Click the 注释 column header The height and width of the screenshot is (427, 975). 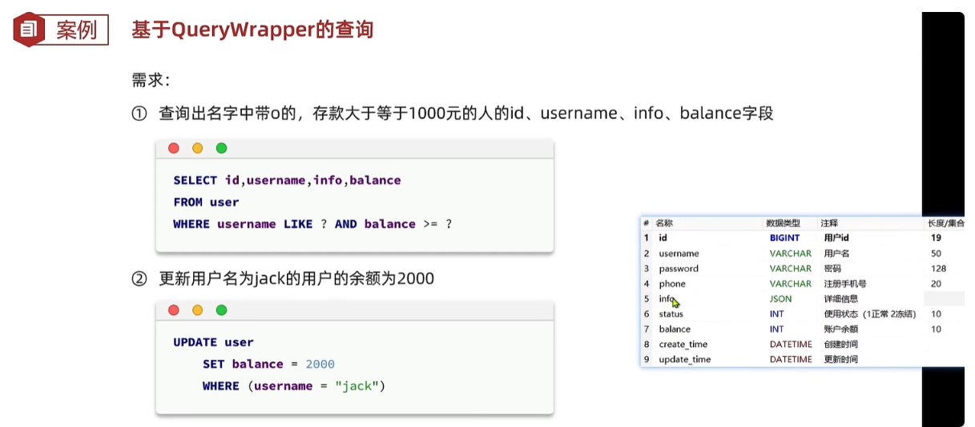(828, 223)
